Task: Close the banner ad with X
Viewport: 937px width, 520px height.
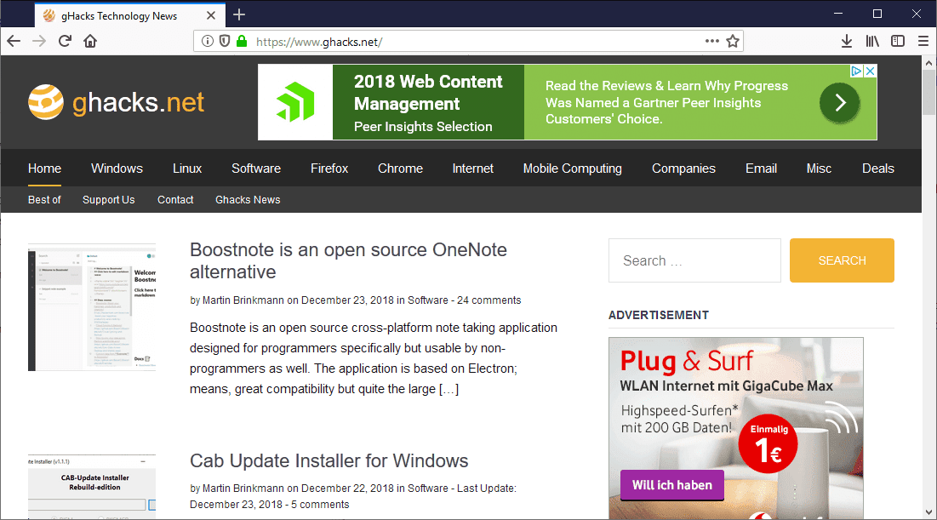Action: click(870, 71)
